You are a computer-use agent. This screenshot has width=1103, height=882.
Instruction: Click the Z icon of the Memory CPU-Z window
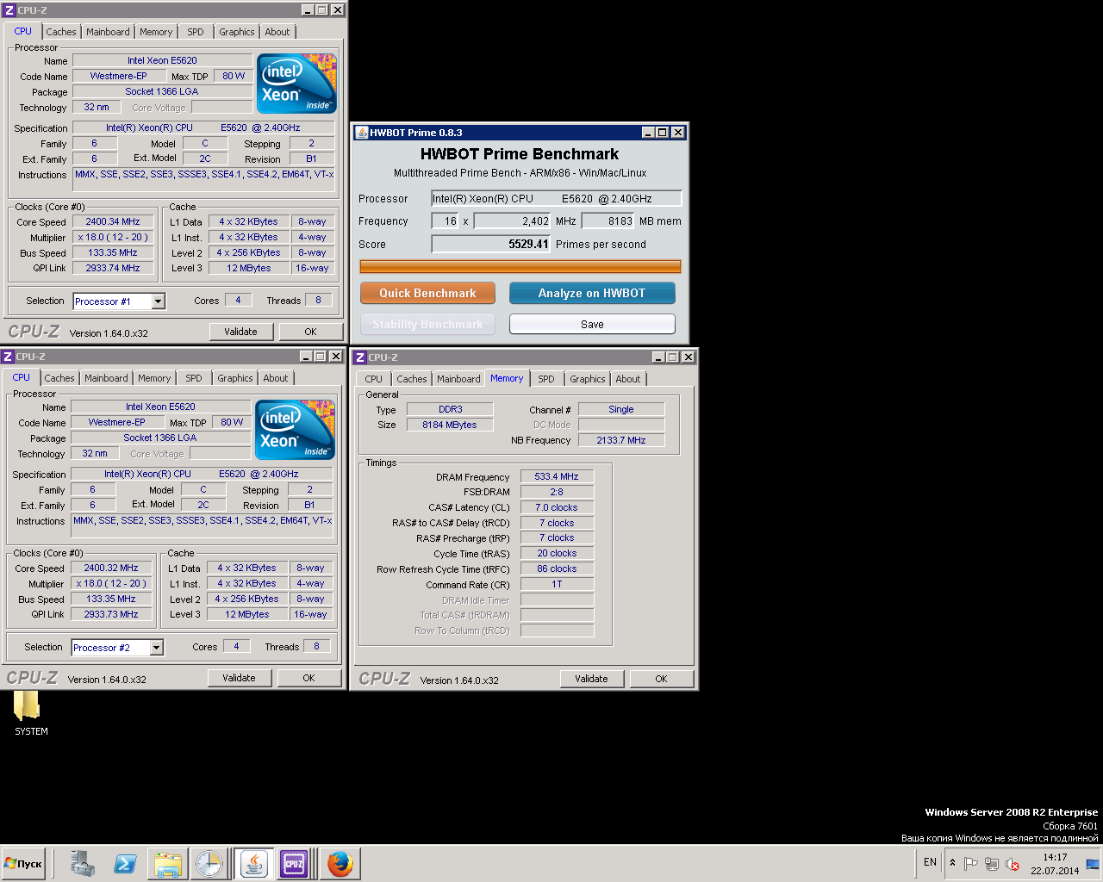[360, 357]
